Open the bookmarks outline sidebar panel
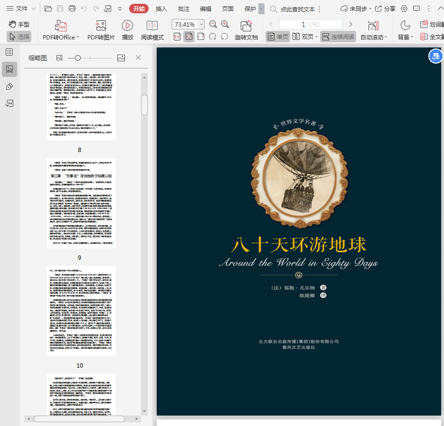 [9, 52]
